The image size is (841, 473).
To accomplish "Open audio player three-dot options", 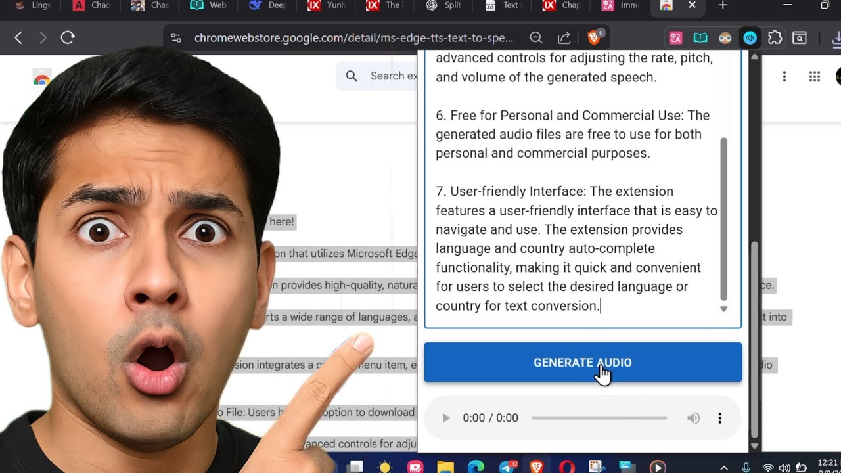I will [x=719, y=418].
